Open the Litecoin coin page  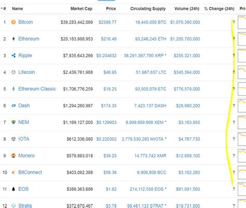click(x=26, y=72)
